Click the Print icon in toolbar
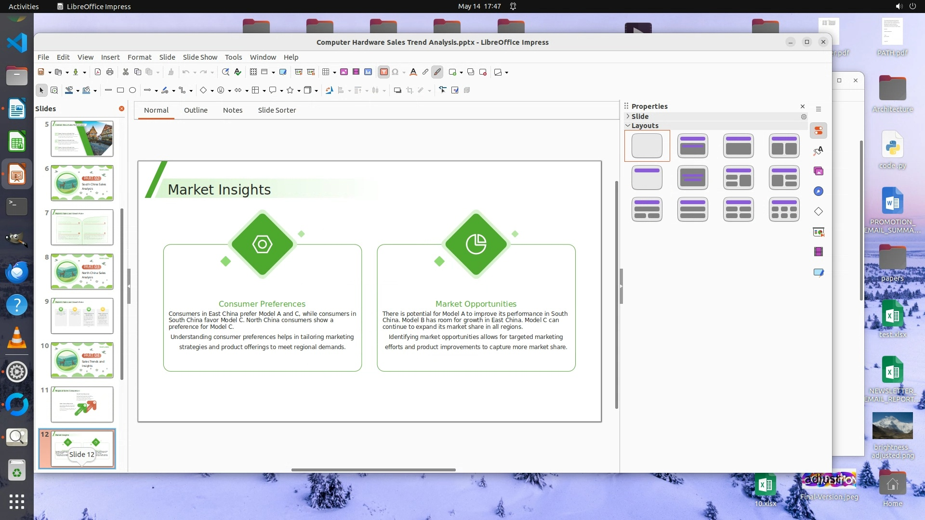The height and width of the screenshot is (520, 925). 110,72
